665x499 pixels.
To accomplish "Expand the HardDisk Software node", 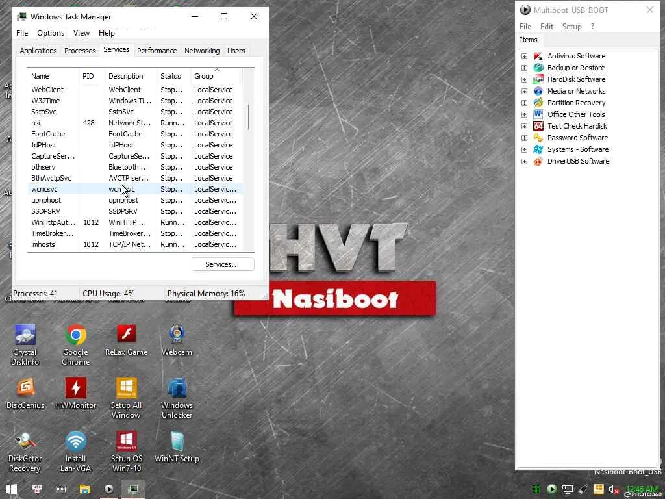I will tap(525, 79).
